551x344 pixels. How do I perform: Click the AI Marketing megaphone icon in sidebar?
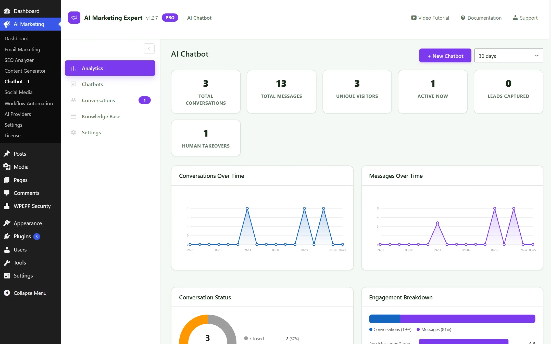[x=7, y=24]
